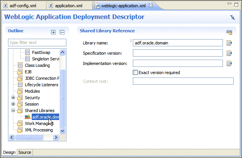Select FastSwap in the outline
This screenshot has width=242, height=158.
41,52
